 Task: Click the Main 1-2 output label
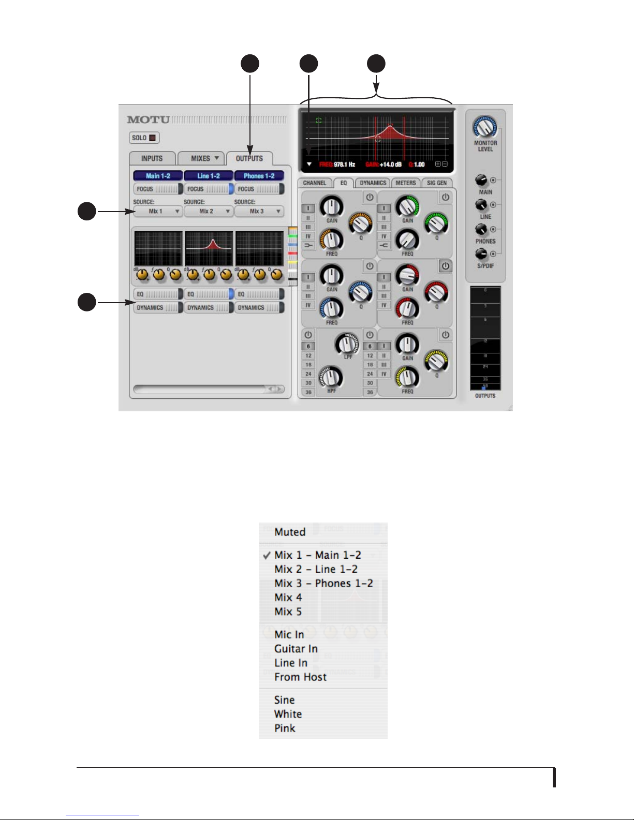158,176
